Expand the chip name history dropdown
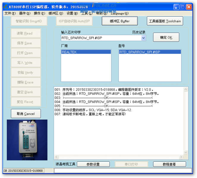The height and width of the screenshot is (178, 197). click(x=144, y=38)
